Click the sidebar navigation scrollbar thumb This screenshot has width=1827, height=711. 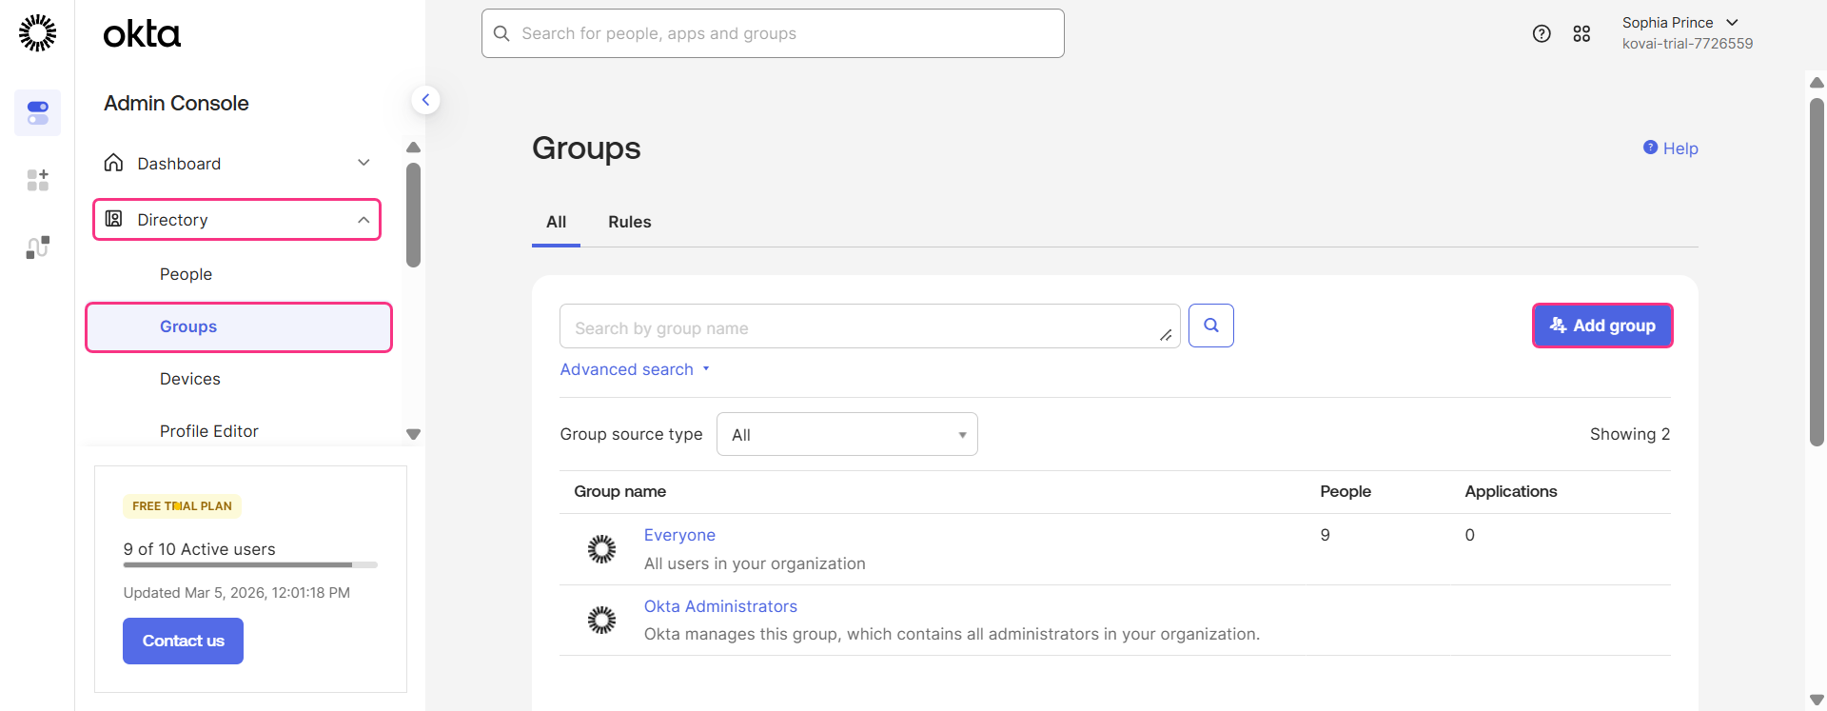point(413,215)
